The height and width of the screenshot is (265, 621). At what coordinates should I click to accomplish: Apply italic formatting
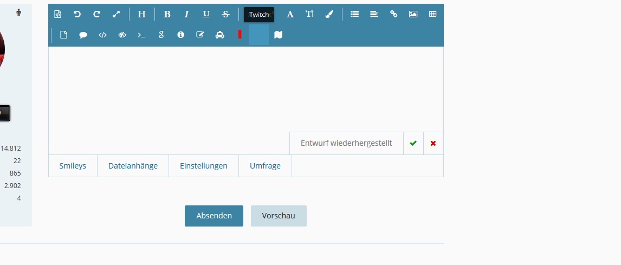(186, 15)
